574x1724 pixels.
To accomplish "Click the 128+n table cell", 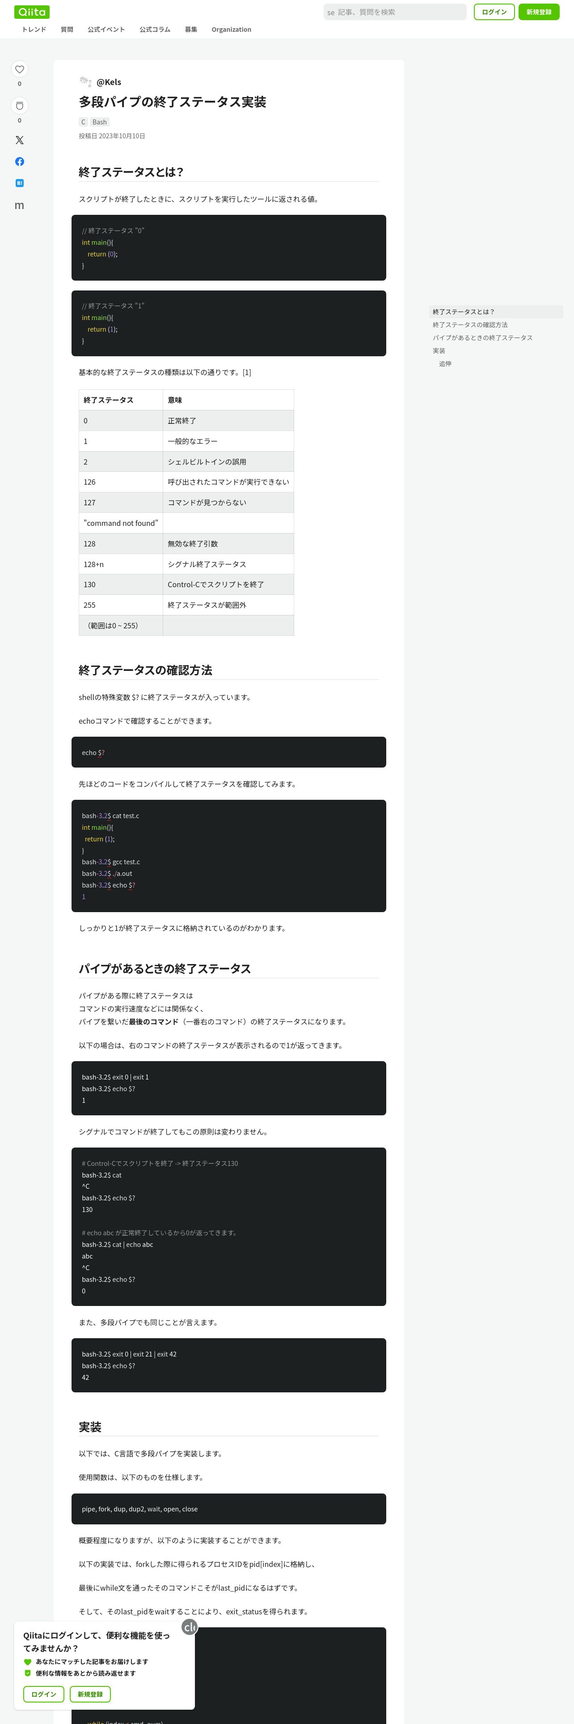I will pos(121,564).
